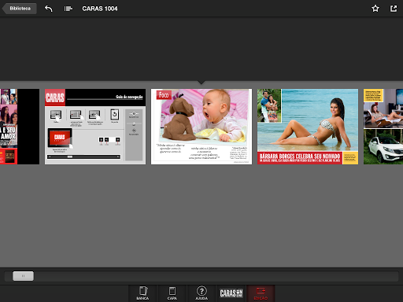Screen dimensions: 403x302
Task: Click the undo back arrow icon
Action: (49, 9)
